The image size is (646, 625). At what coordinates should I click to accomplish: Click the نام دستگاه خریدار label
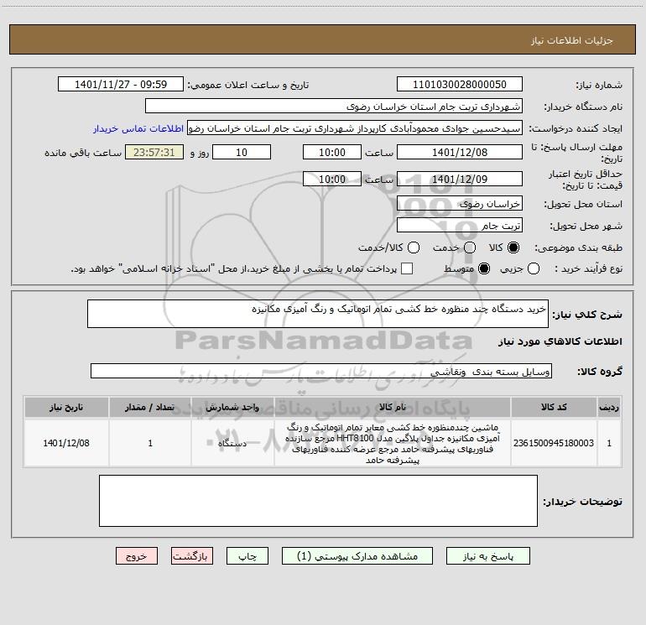tap(583, 107)
